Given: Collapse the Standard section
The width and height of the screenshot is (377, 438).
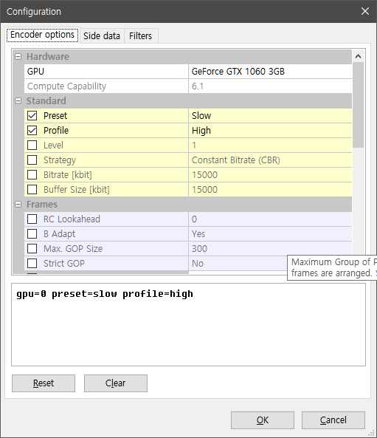Looking at the screenshot, I should click(18, 101).
